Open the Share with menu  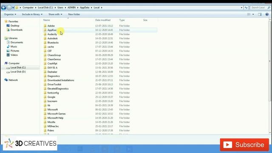(x=55, y=14)
